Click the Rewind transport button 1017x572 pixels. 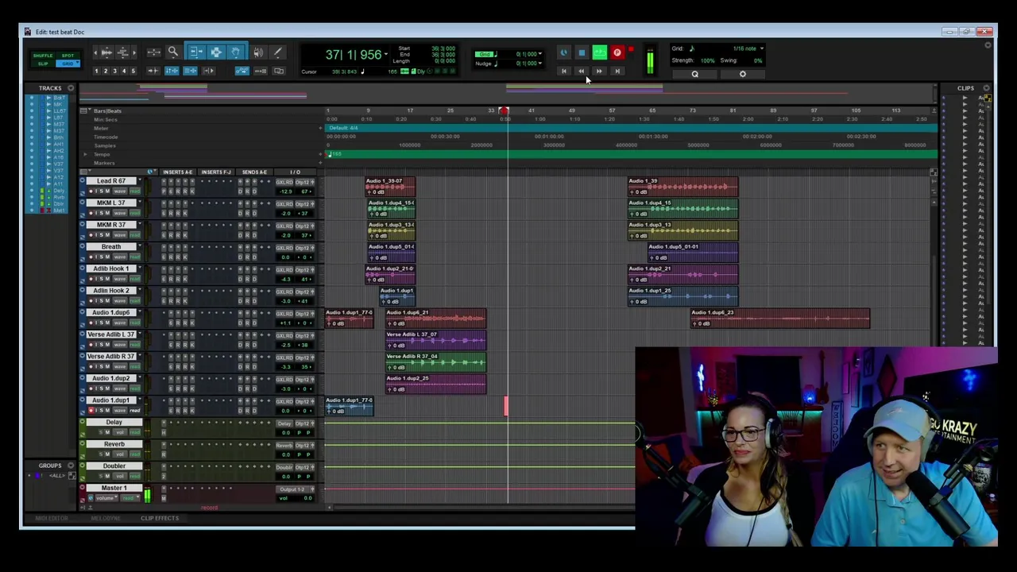[581, 71]
